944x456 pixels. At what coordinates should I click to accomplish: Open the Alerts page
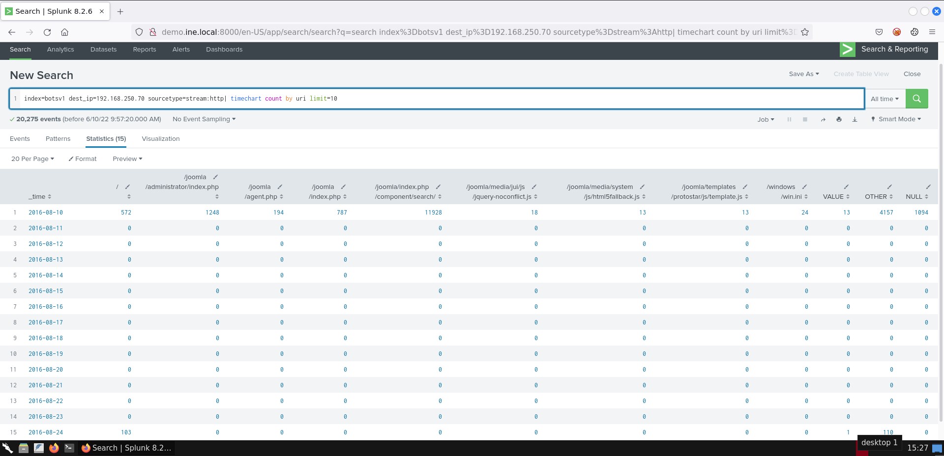181,50
